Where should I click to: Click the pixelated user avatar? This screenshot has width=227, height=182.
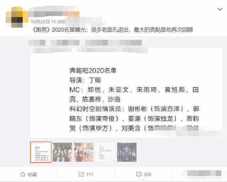[x=17, y=17]
